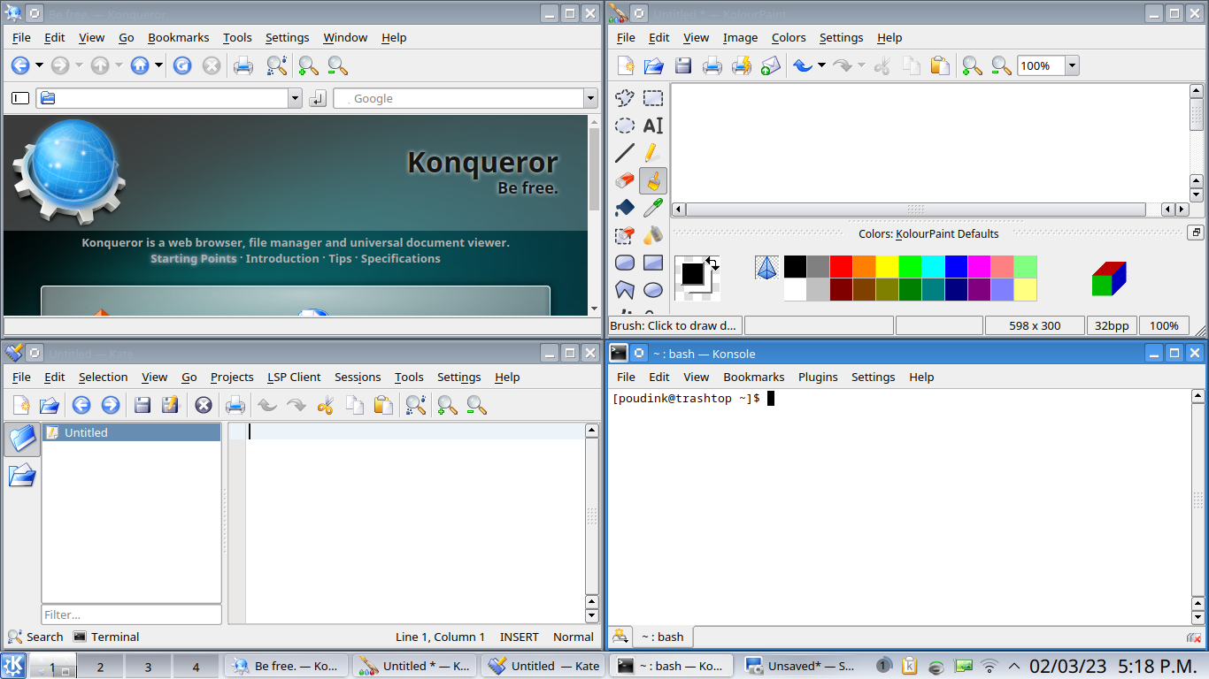Click the New Tab icon in Konsole
Viewport: 1209px width, 679px height.
(620, 636)
